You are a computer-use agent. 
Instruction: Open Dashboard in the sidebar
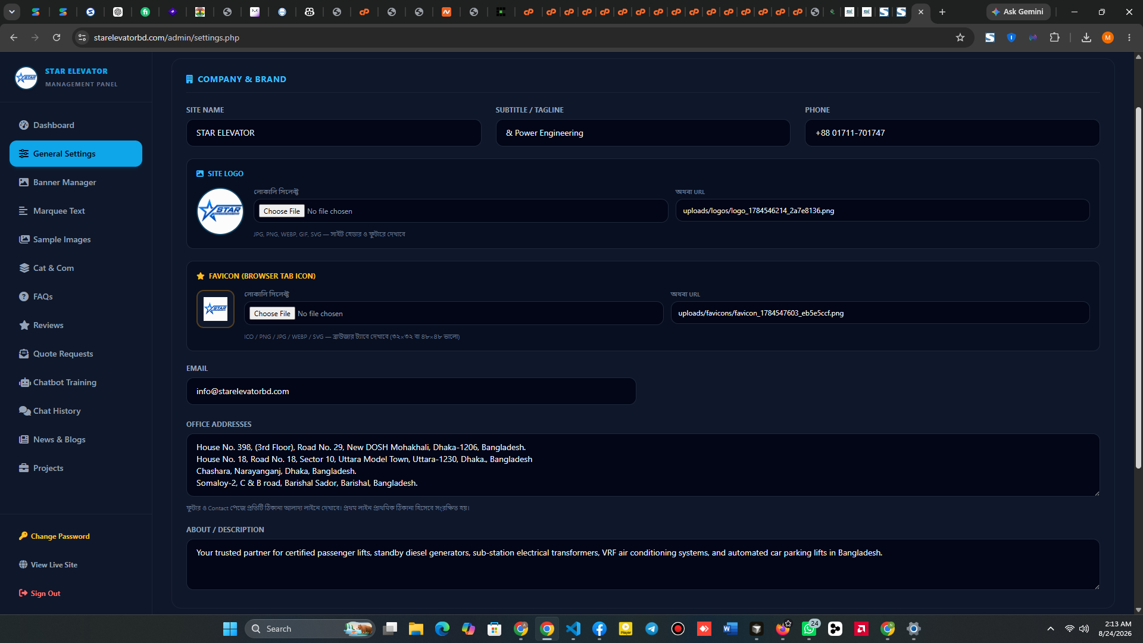76,125
